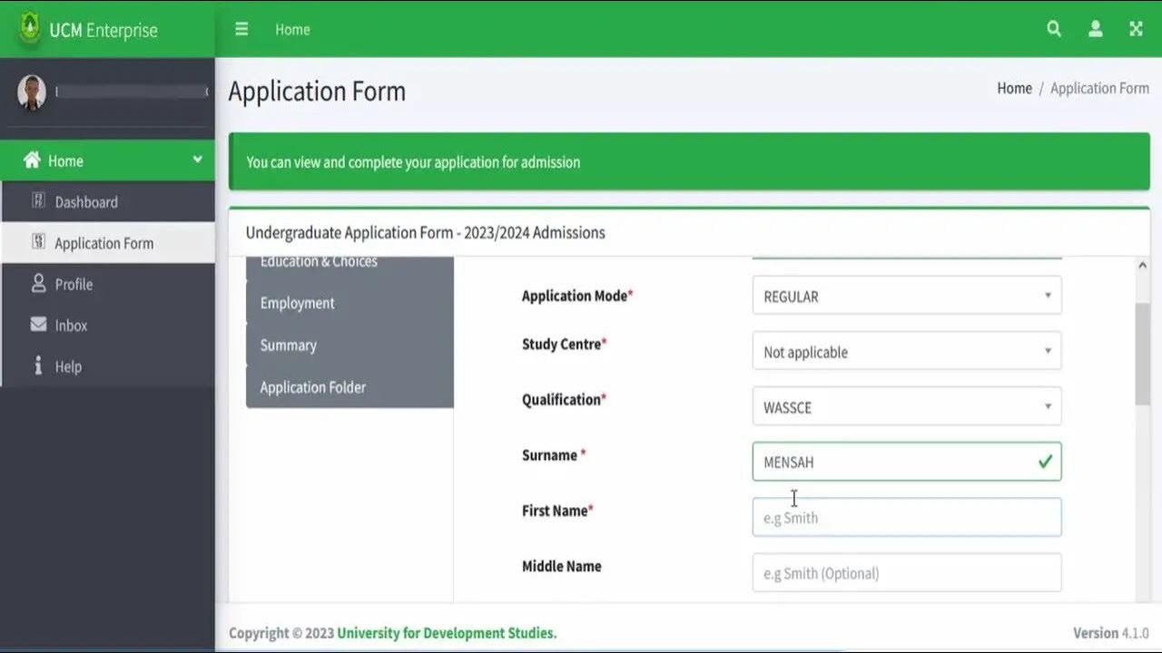This screenshot has width=1162, height=653.
Task: Click the Home house icon in sidebar
Action: click(x=32, y=160)
